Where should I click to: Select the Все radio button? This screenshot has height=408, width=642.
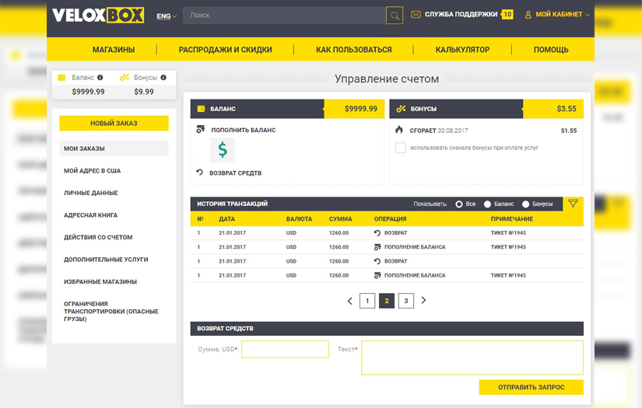[459, 204]
